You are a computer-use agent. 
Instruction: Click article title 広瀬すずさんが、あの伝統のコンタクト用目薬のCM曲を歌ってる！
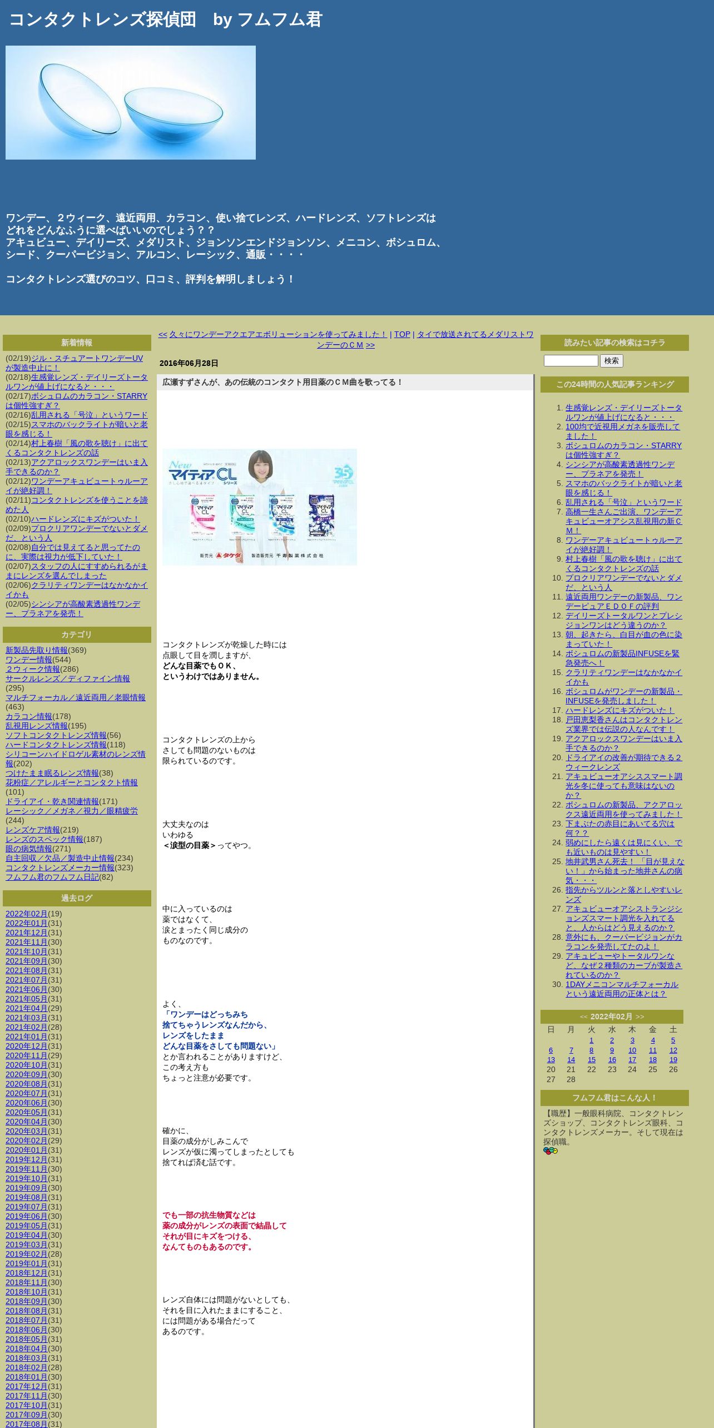282,382
